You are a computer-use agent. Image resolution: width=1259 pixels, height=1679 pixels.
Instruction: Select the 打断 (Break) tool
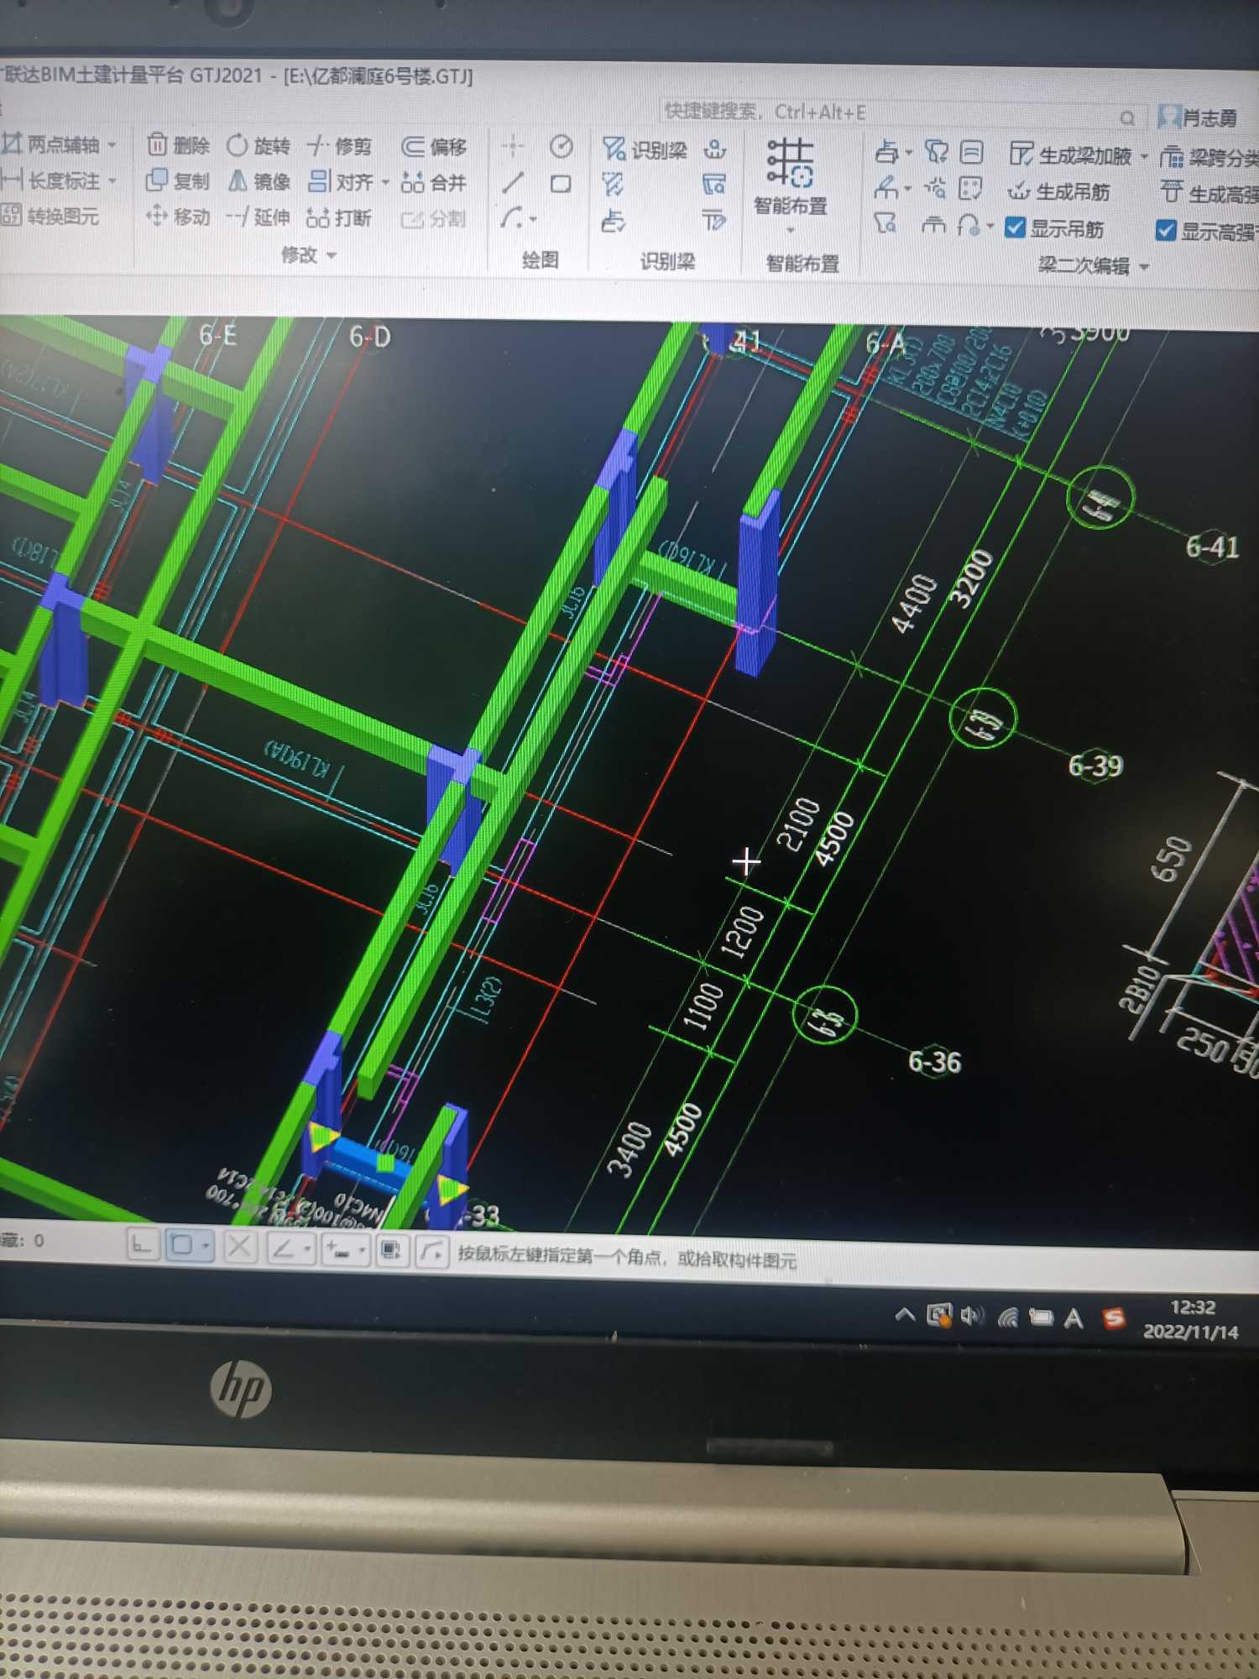point(338,218)
